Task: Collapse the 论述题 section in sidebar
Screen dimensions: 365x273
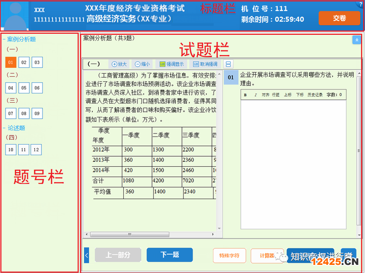Action: 4,128
